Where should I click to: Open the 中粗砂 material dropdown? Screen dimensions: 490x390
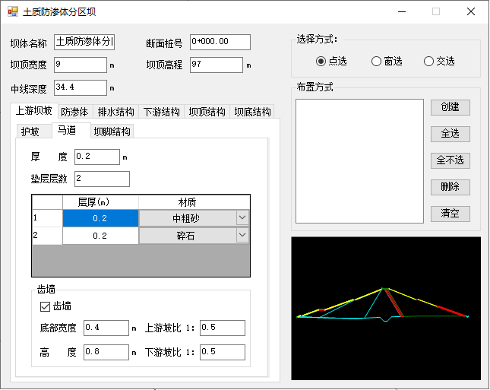point(242,217)
